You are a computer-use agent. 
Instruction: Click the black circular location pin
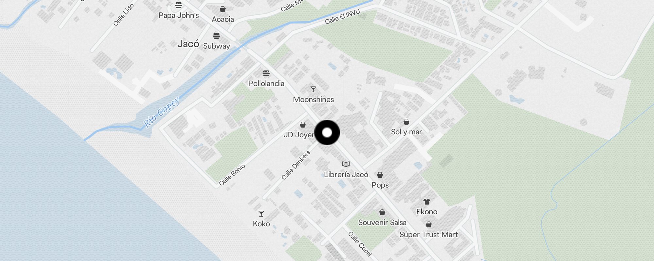point(327,132)
